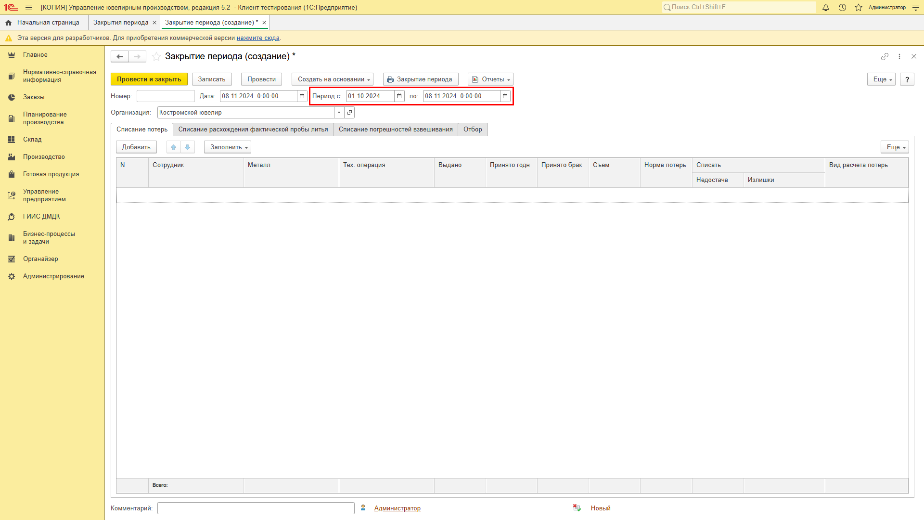
Task: Select Закрытие периода (создание) window tab
Action: click(x=211, y=23)
